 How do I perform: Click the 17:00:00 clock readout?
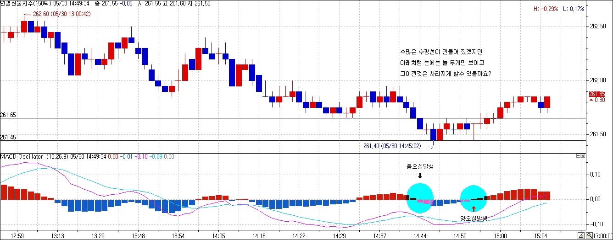[x=602, y=236]
